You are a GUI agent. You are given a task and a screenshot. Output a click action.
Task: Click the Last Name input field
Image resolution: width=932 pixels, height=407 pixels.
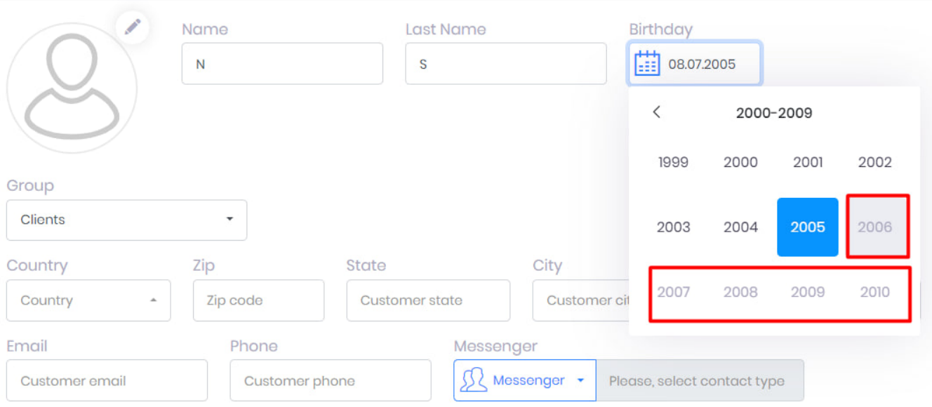(505, 64)
